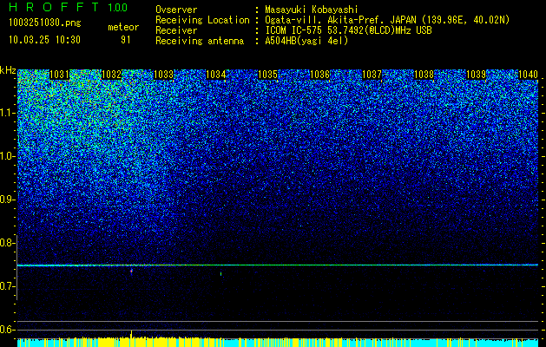Click the 1033 time marker
The image size is (546, 347).
(x=164, y=75)
